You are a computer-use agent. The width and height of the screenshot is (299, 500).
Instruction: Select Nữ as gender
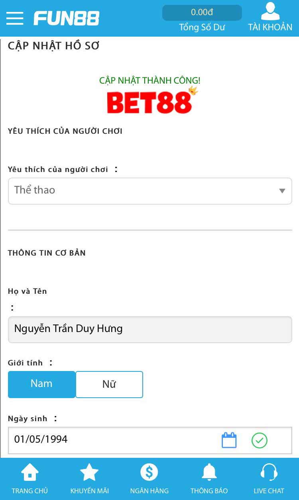109,384
